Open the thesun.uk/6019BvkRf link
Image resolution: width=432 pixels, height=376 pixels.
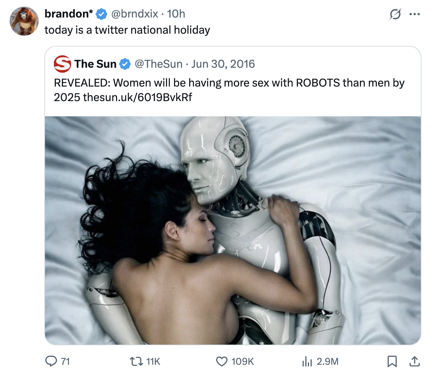coord(138,97)
